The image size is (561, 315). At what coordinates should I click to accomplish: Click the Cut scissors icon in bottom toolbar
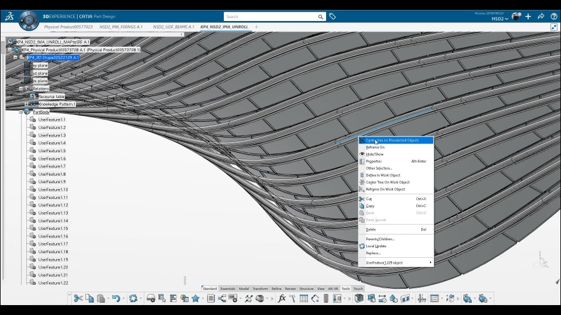pos(78,299)
